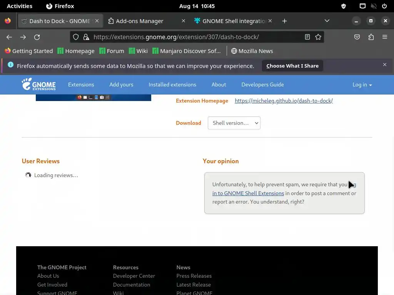
Task: Open Press Releases footer link
Action: (194, 276)
